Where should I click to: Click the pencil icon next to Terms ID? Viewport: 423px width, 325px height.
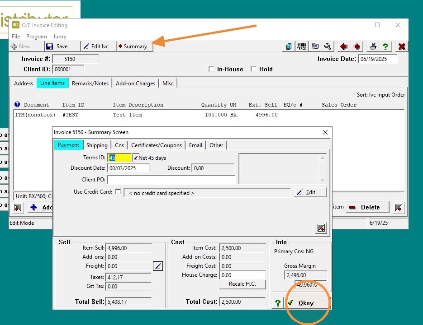136,158
